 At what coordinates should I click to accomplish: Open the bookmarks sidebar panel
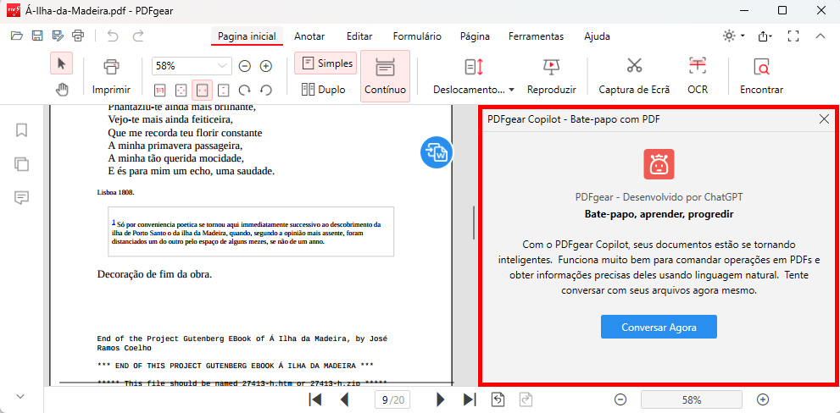pos(21,130)
